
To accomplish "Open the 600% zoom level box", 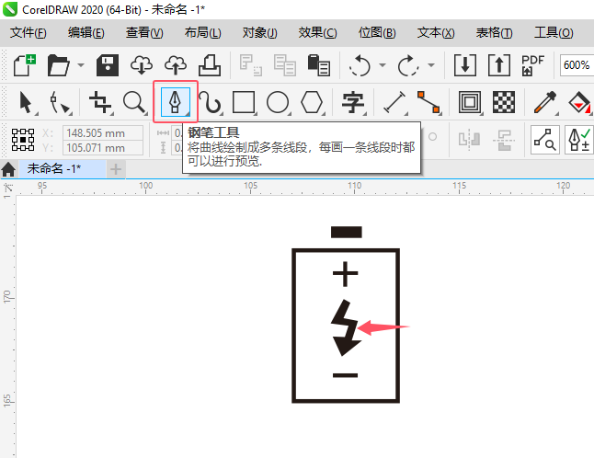I will coord(577,65).
